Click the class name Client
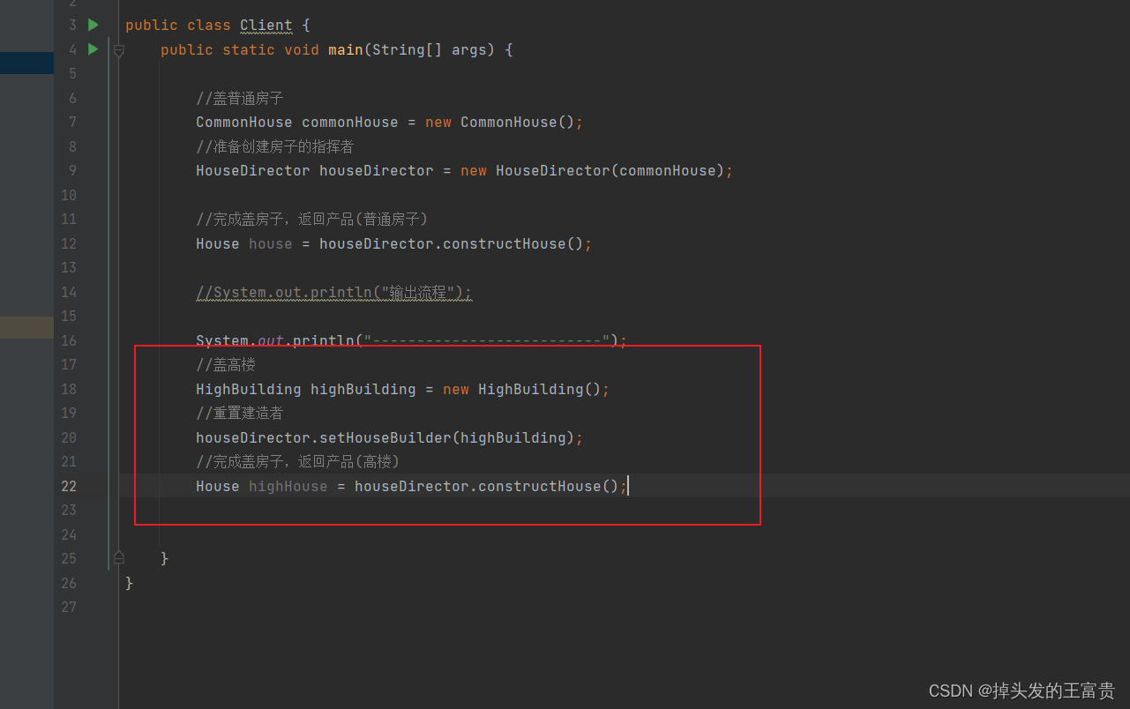The width and height of the screenshot is (1130, 709). tap(266, 26)
